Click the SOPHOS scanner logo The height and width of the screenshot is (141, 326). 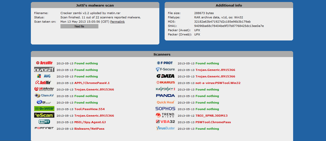point(165,109)
